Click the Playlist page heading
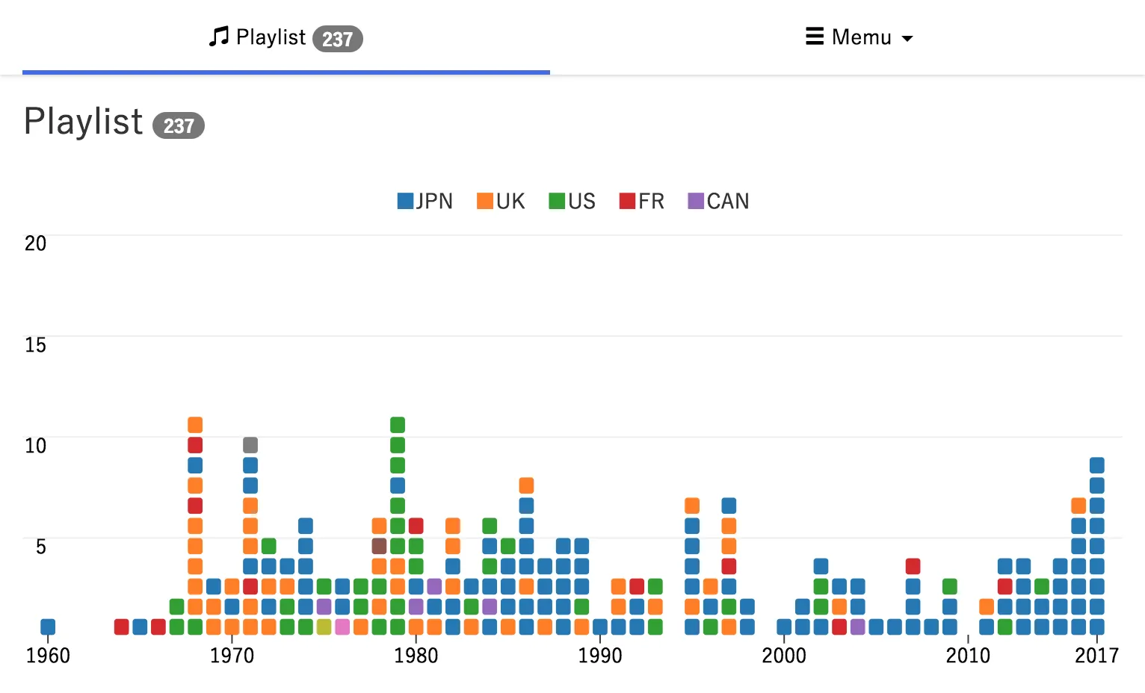This screenshot has width=1145, height=693. coord(83,122)
